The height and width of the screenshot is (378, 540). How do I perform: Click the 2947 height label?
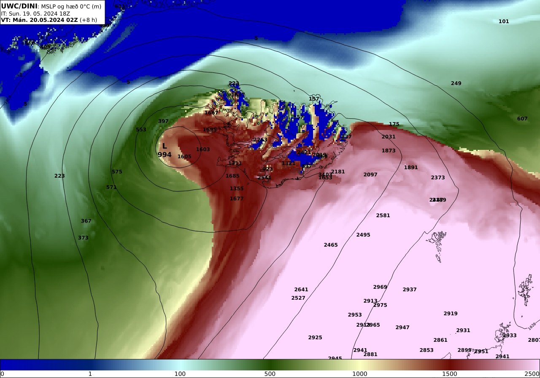(402, 327)
